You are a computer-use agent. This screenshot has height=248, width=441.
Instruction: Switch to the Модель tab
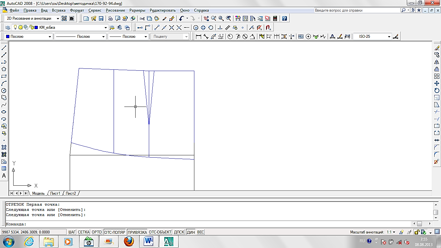click(x=38, y=193)
